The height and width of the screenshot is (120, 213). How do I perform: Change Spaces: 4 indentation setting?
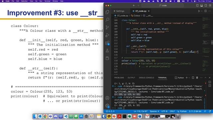154,111
